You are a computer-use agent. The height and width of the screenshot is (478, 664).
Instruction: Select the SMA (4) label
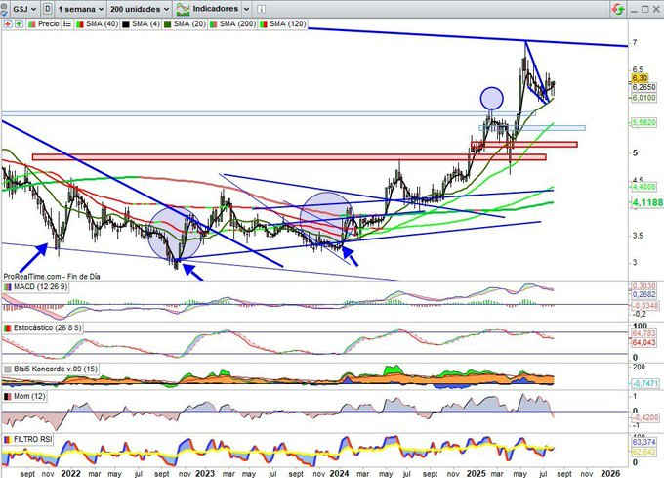pos(145,24)
